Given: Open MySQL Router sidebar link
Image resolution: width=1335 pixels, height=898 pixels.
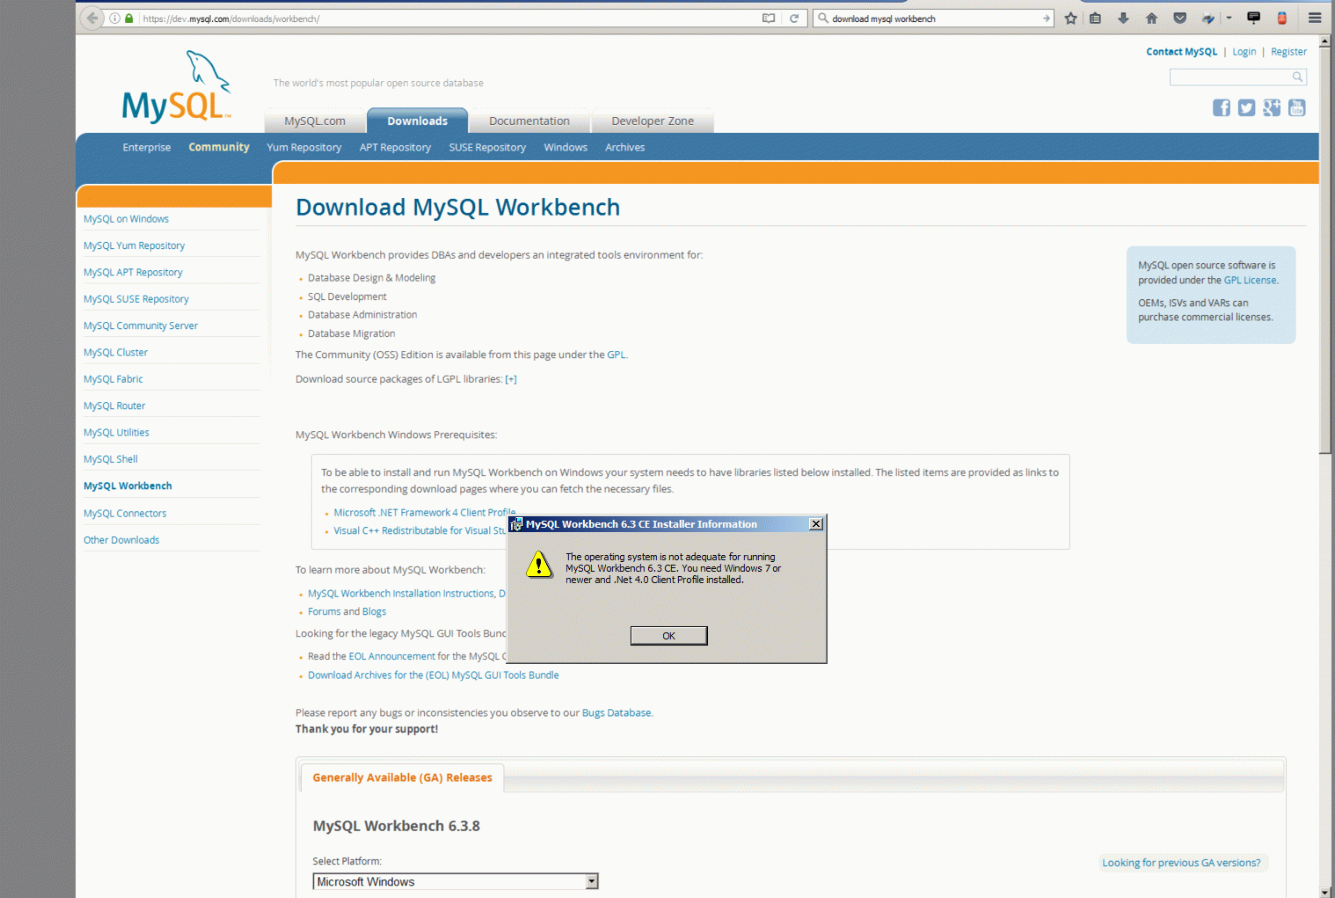Looking at the screenshot, I should point(114,406).
